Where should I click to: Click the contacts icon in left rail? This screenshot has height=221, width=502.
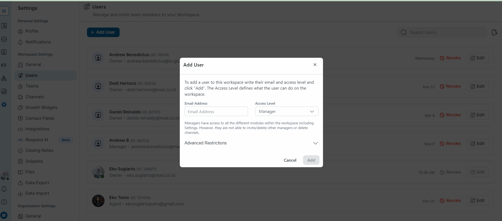tap(4, 52)
